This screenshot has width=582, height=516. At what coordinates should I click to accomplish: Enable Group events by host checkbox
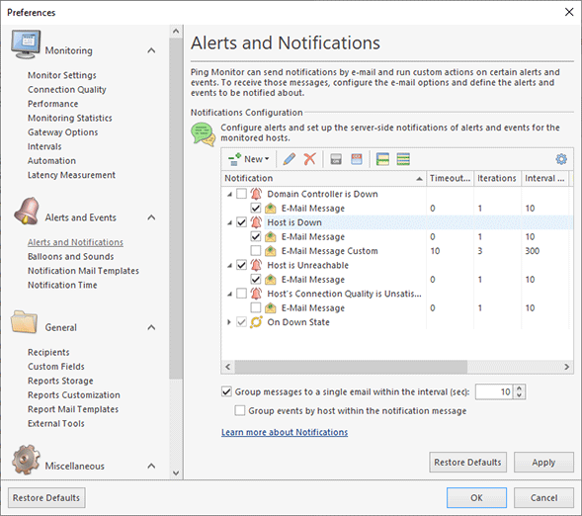(x=240, y=410)
